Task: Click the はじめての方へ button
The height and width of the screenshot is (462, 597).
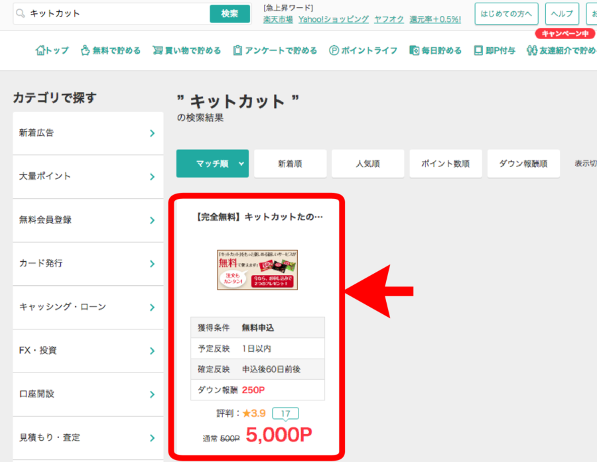Action: (x=506, y=14)
